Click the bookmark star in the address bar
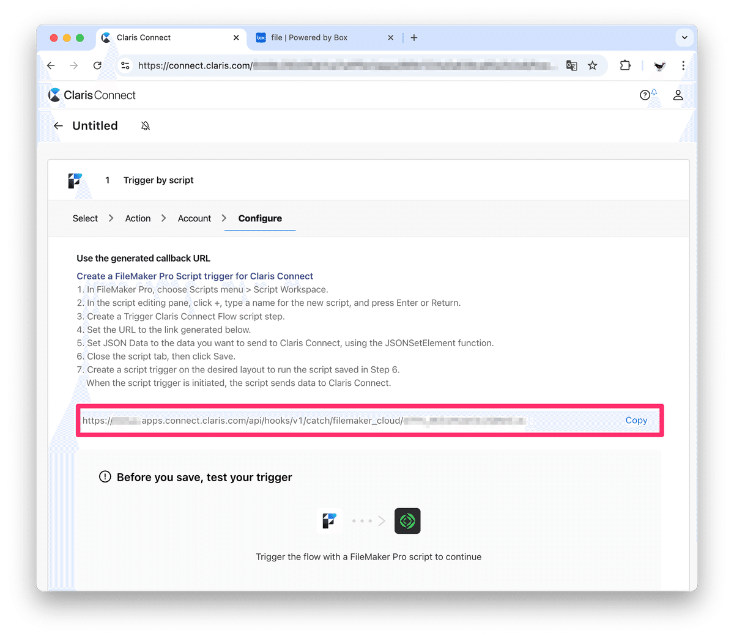Viewport: 734px width, 639px height. (x=592, y=65)
